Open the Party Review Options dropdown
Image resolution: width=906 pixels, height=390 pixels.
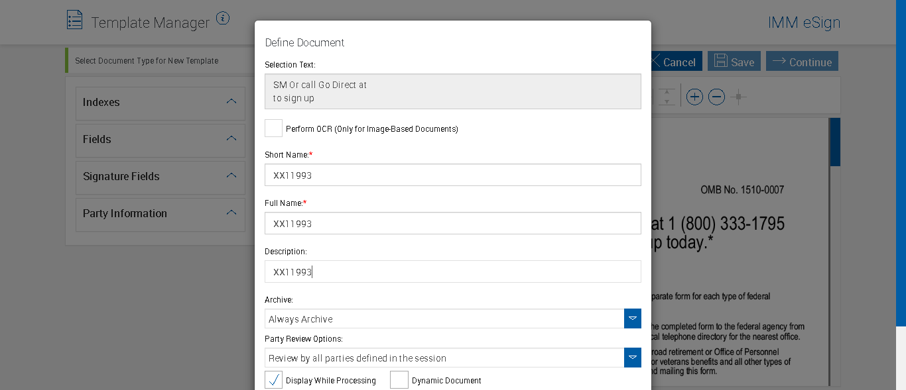pos(633,358)
